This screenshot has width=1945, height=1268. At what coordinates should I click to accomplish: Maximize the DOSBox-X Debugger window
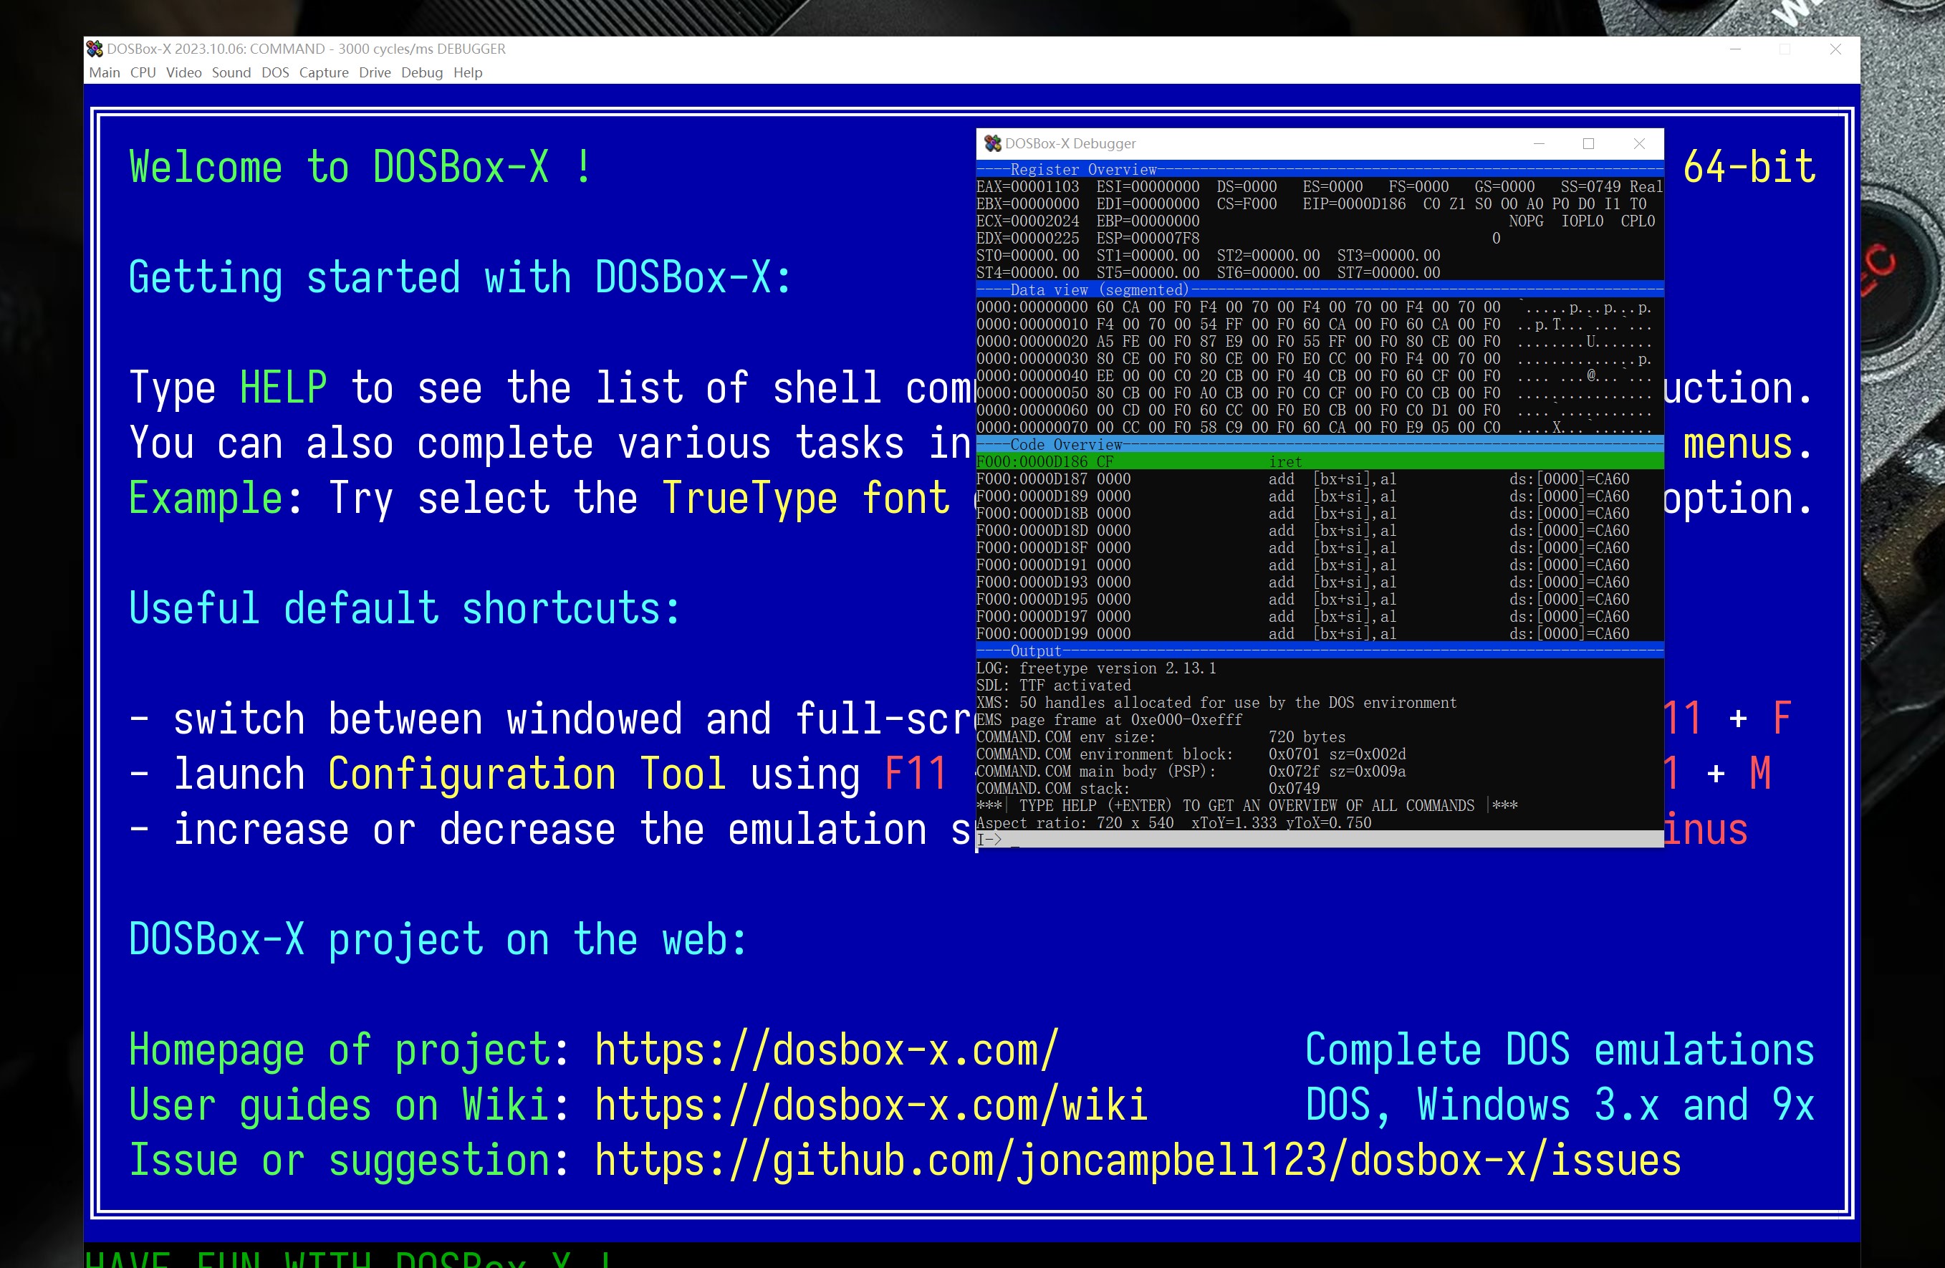(1589, 144)
